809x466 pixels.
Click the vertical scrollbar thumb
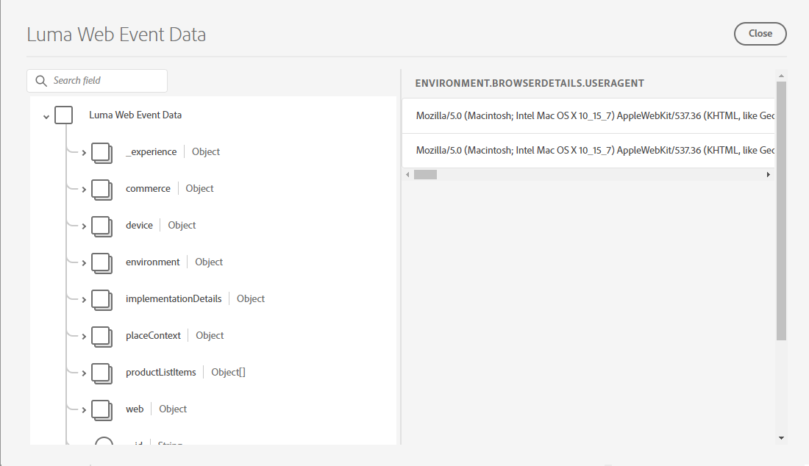[781, 210]
